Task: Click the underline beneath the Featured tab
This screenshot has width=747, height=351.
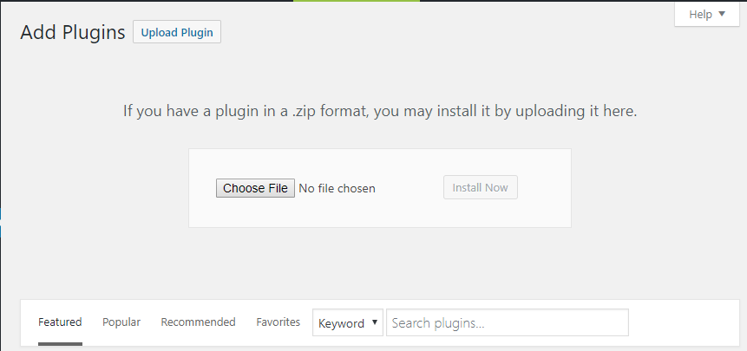Action: [x=60, y=344]
